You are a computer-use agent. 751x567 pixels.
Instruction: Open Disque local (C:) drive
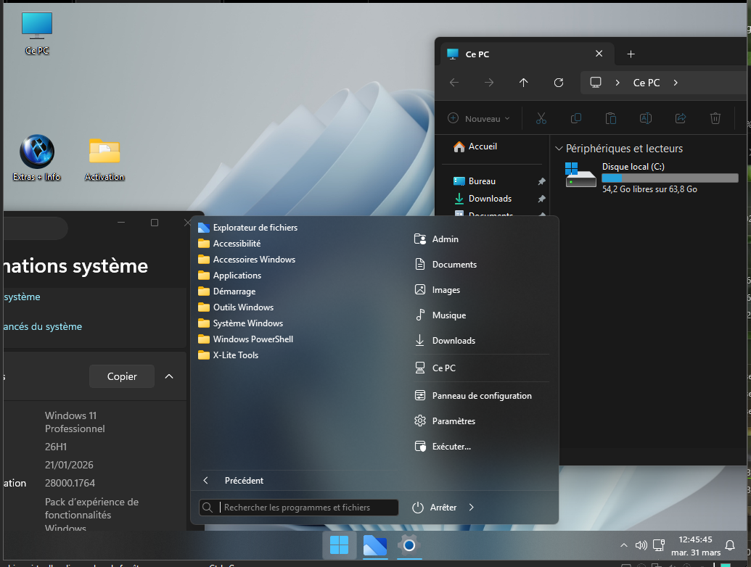652,177
